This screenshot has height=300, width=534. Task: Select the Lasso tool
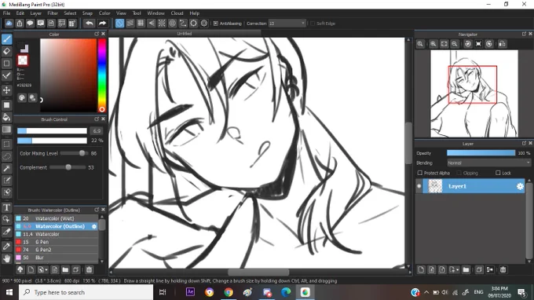coord(7,156)
